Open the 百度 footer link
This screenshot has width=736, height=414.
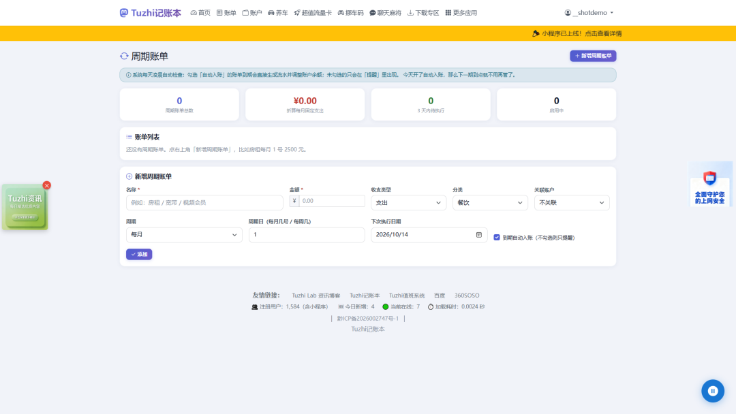[x=440, y=296]
